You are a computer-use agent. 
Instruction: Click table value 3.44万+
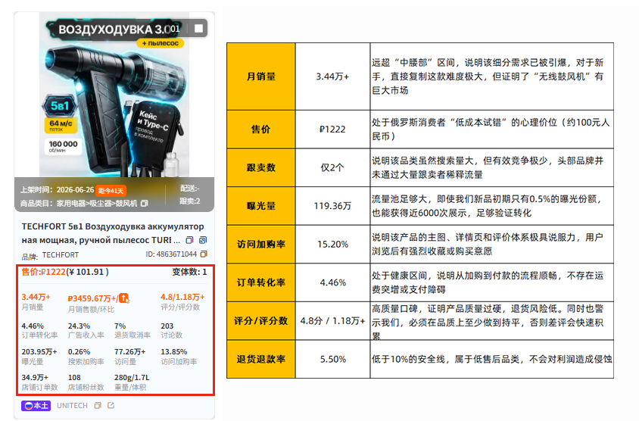pyautogui.click(x=332, y=76)
